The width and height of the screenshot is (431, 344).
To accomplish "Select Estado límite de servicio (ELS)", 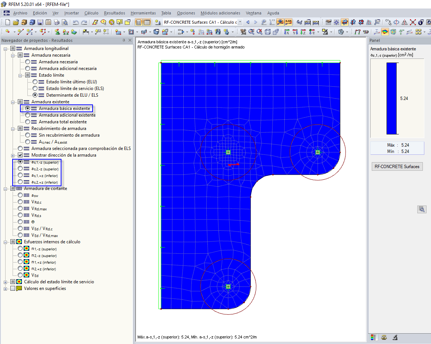I will (x=35, y=88).
